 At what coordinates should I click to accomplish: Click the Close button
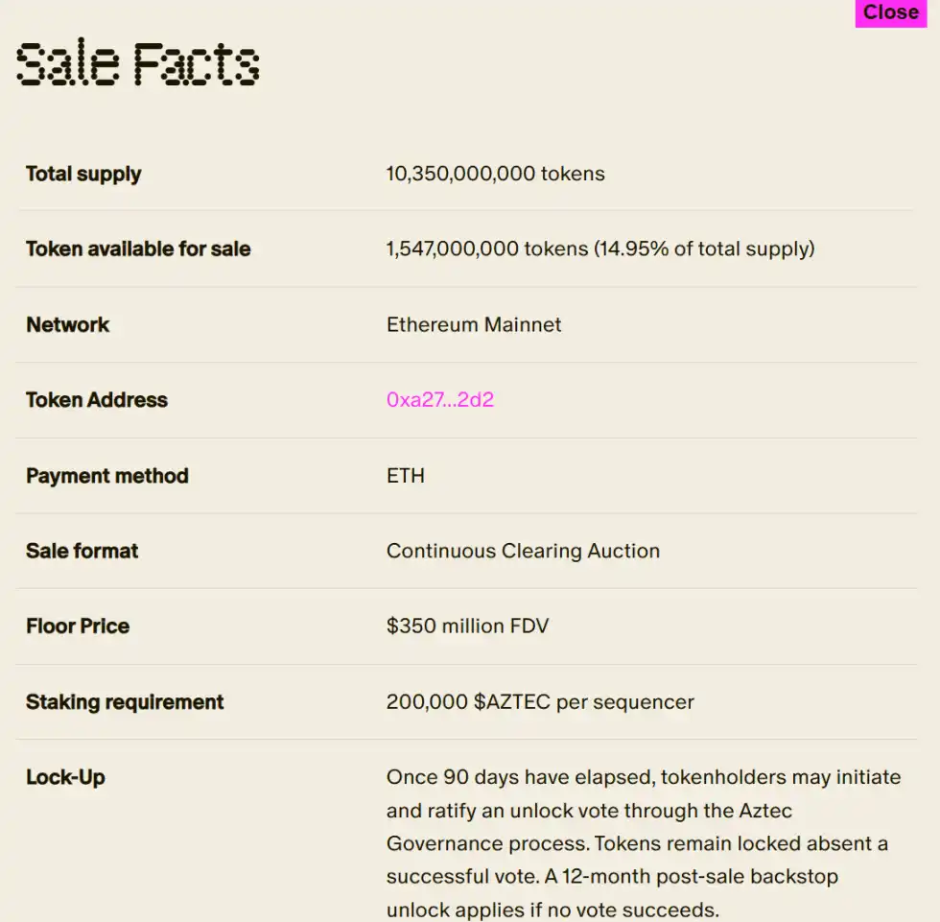click(x=890, y=12)
